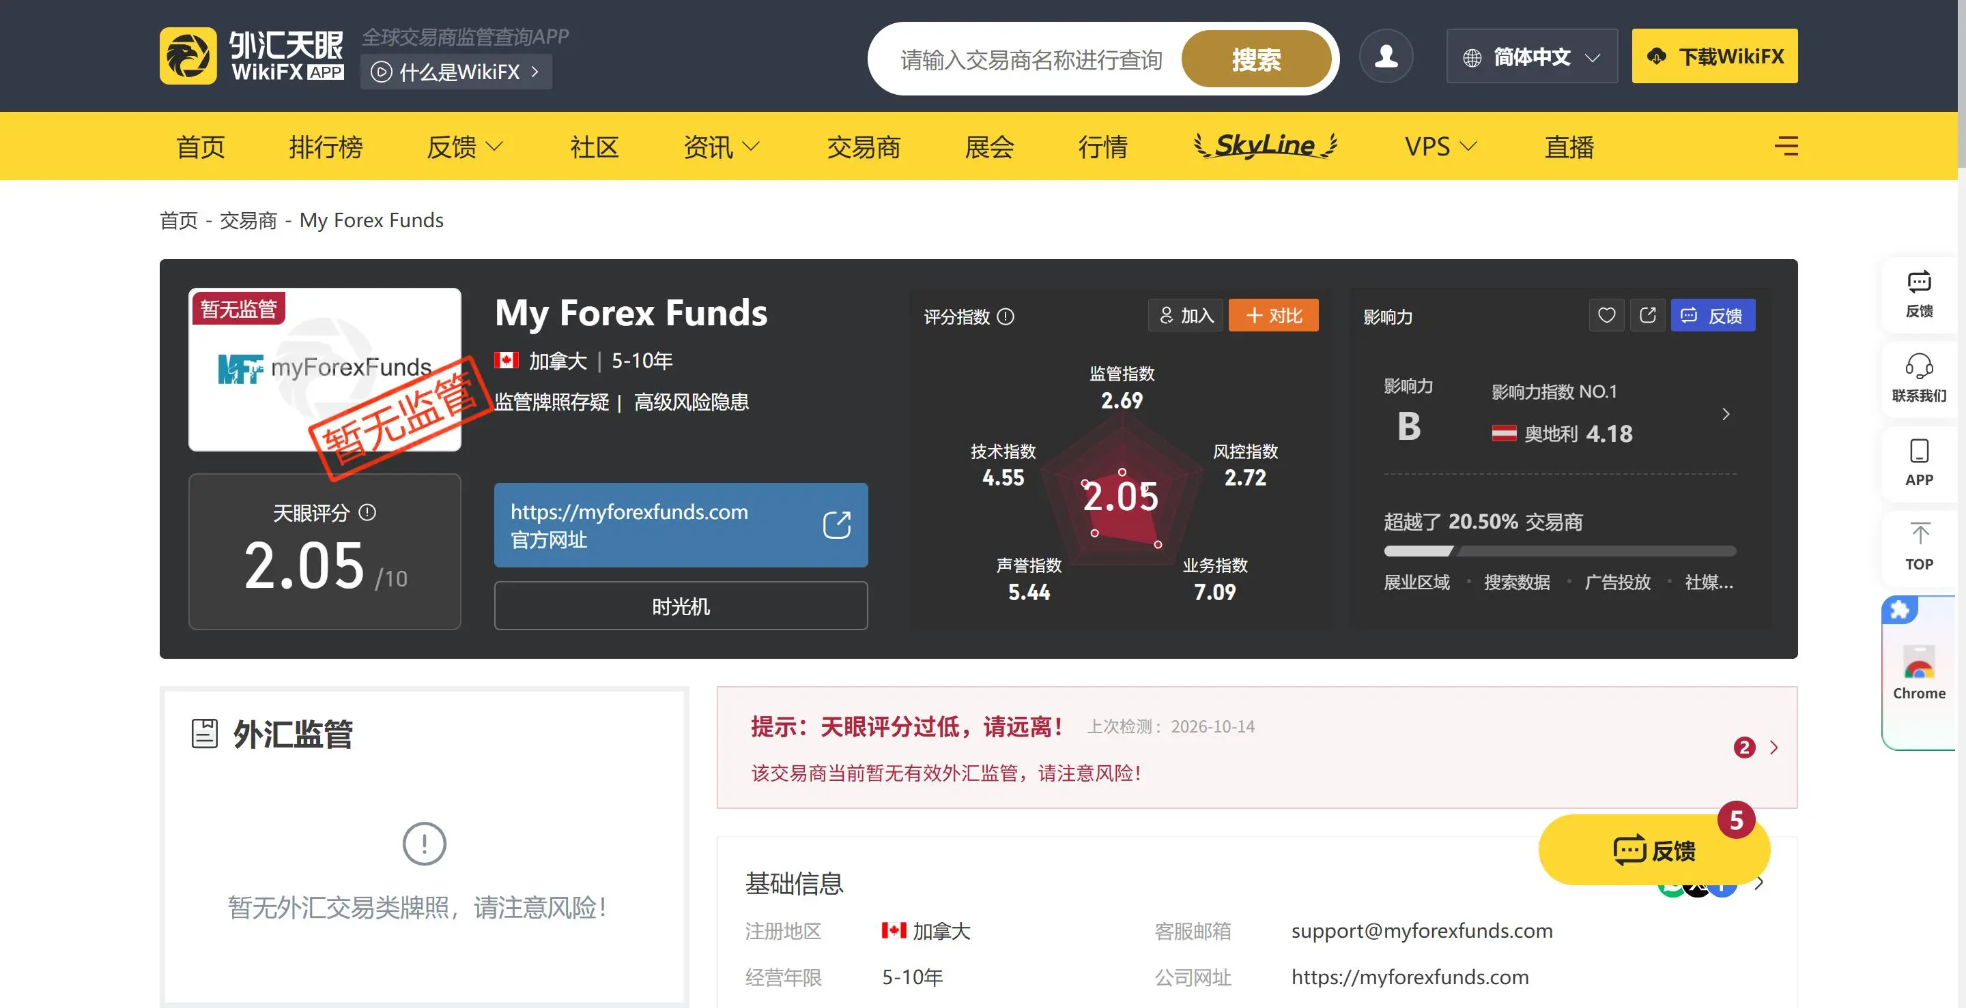Image resolution: width=1966 pixels, height=1008 pixels.
Task: Click the 天眼评分 info icon
Action: (x=367, y=512)
